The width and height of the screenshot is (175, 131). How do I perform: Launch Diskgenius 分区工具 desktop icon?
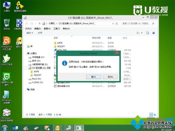7,43
